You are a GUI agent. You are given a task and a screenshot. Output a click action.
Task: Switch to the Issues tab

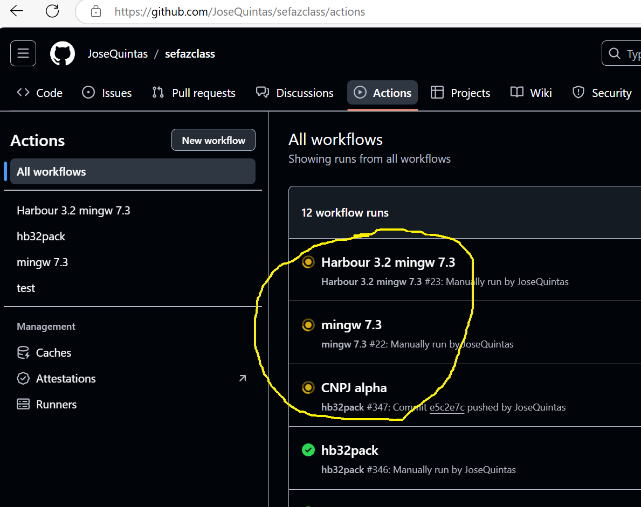(x=107, y=93)
